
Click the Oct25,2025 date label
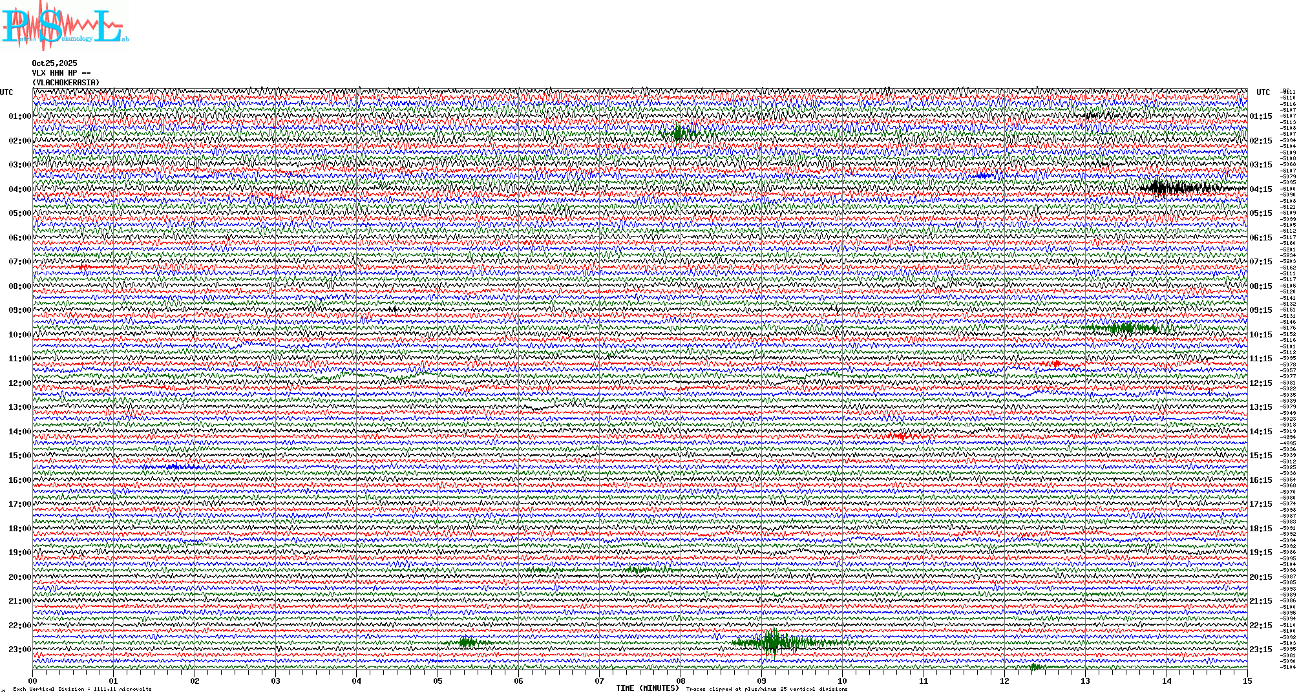[54, 63]
